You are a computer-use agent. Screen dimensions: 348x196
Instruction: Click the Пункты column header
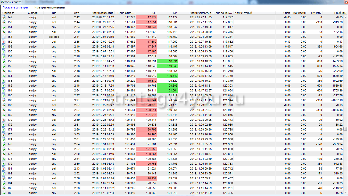click(316, 13)
